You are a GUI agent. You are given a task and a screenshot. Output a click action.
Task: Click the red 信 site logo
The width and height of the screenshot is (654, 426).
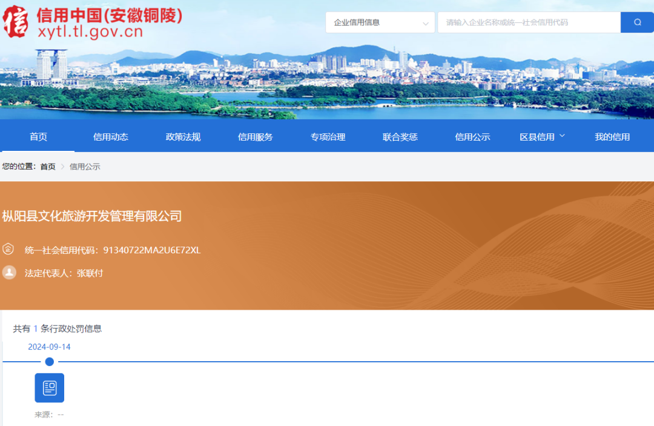tap(16, 22)
